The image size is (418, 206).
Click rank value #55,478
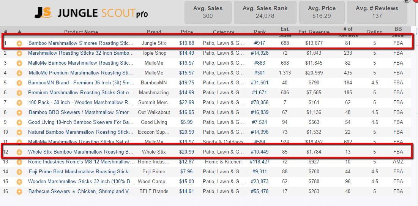tap(260, 192)
